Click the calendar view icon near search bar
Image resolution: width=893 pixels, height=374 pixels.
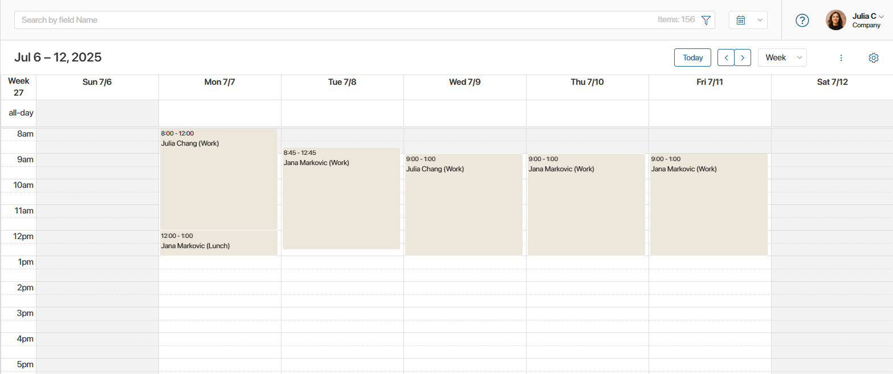(x=740, y=19)
